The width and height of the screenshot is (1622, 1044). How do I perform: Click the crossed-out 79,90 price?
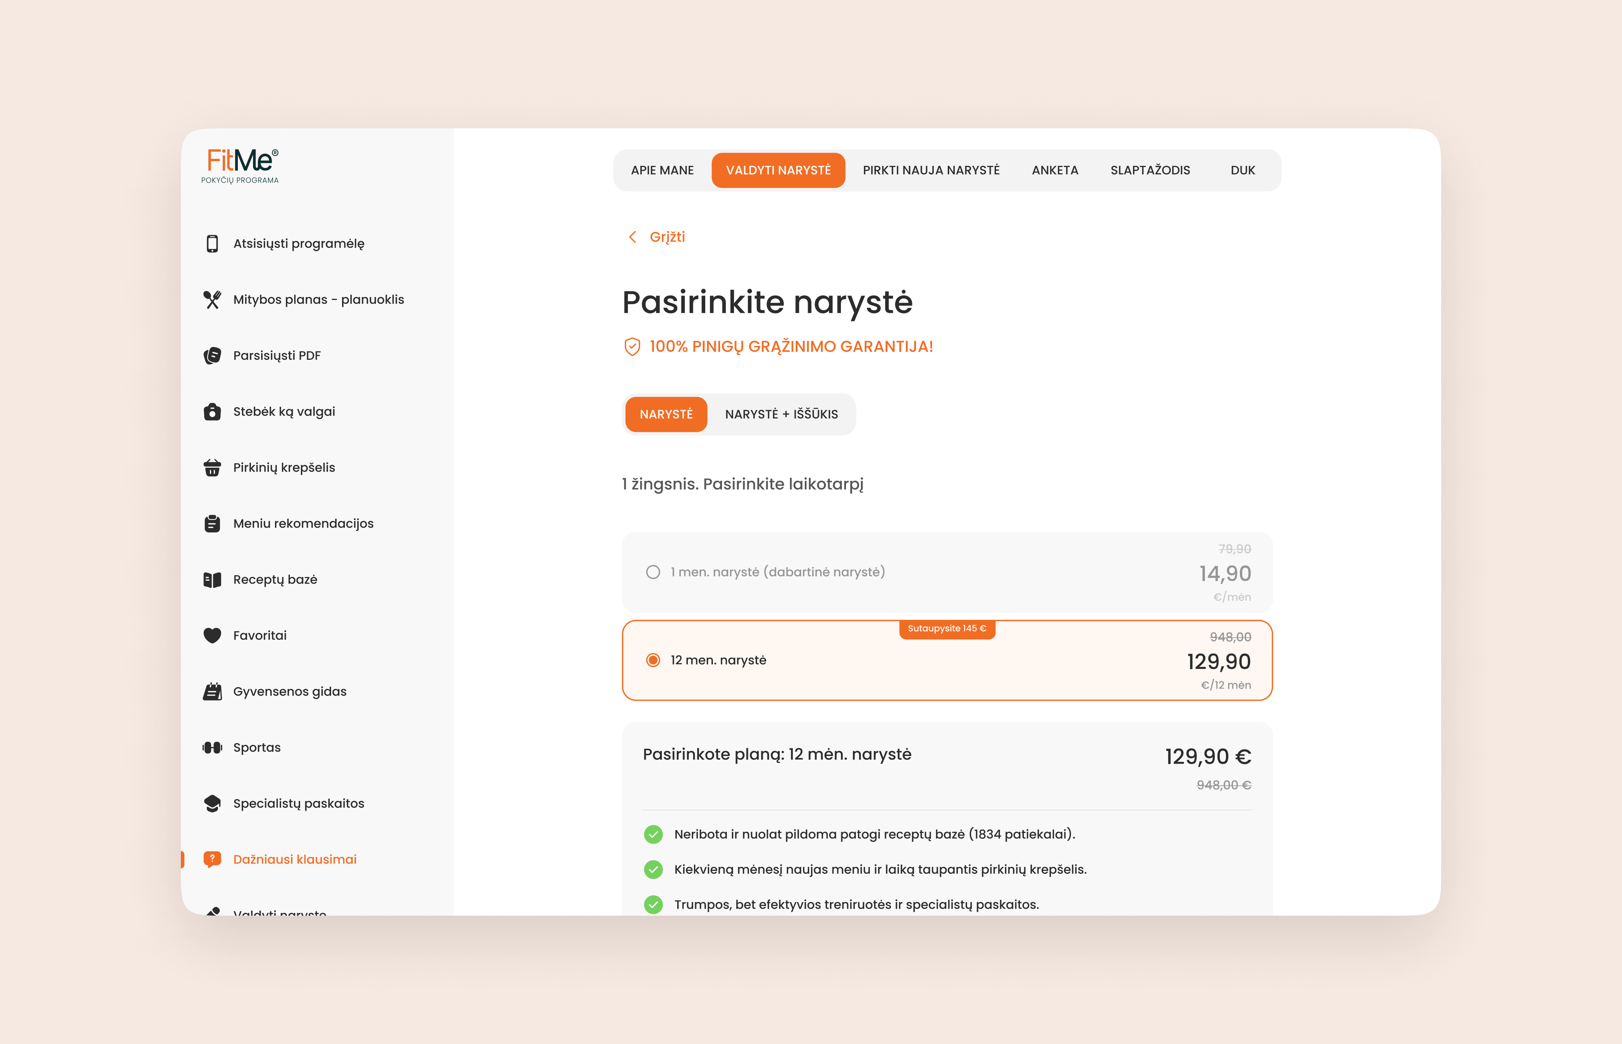click(1234, 549)
